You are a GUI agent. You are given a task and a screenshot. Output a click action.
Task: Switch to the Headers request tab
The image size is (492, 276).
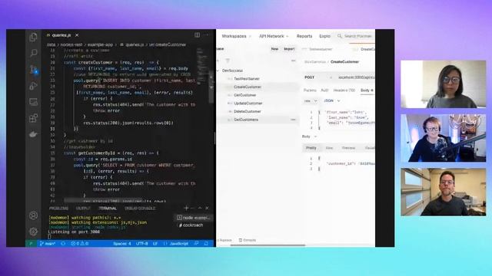pos(344,90)
